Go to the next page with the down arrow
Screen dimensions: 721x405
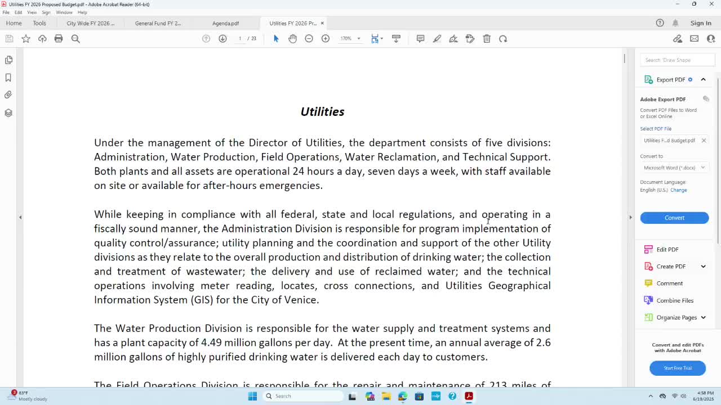coord(222,39)
